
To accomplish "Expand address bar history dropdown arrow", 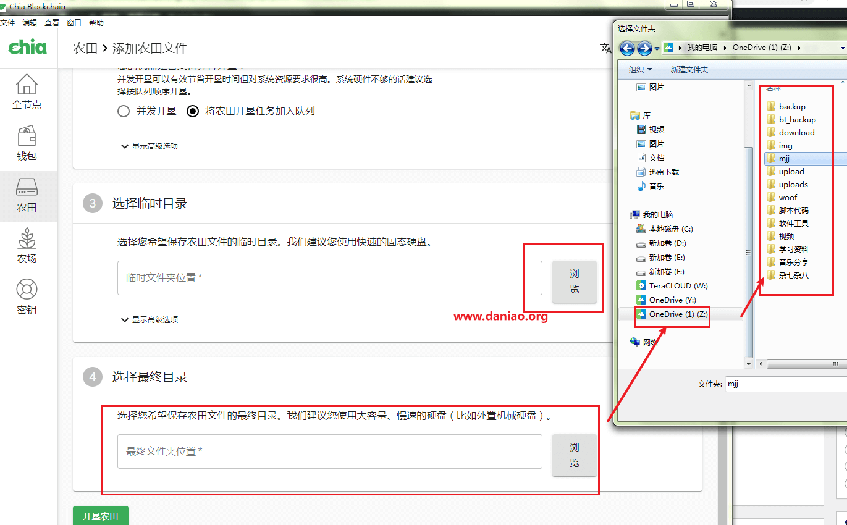I will pyautogui.click(x=843, y=48).
